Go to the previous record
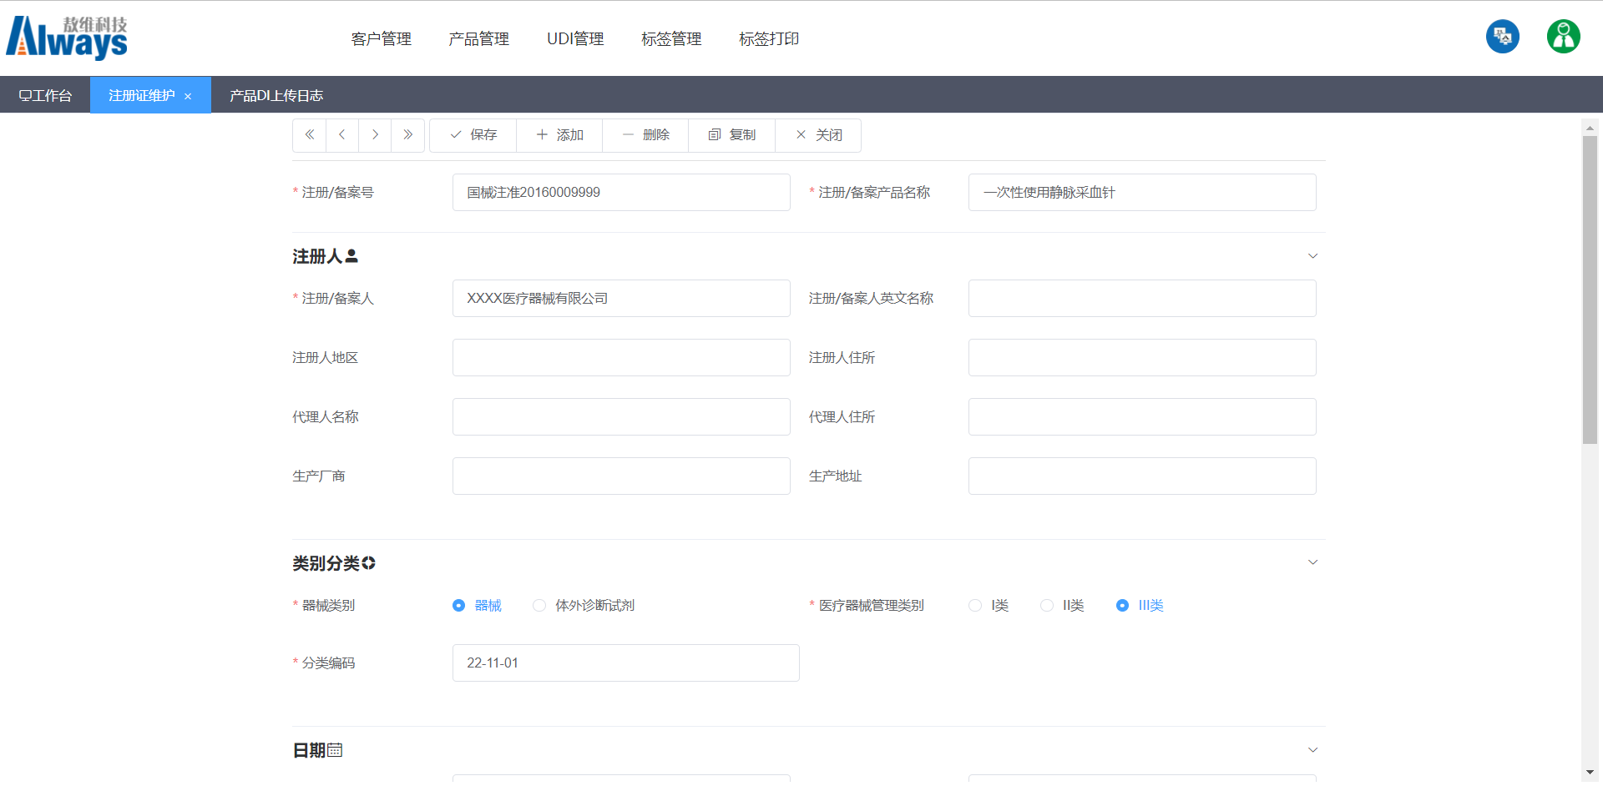This screenshot has width=1603, height=786. [342, 135]
